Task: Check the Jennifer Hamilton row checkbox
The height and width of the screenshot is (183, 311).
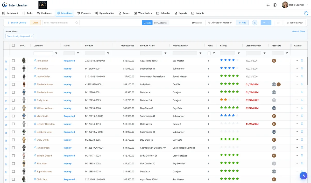Action: point(13,124)
